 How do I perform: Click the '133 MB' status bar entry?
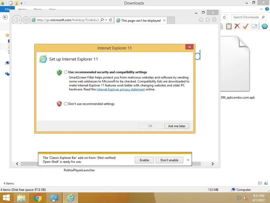[213, 190]
